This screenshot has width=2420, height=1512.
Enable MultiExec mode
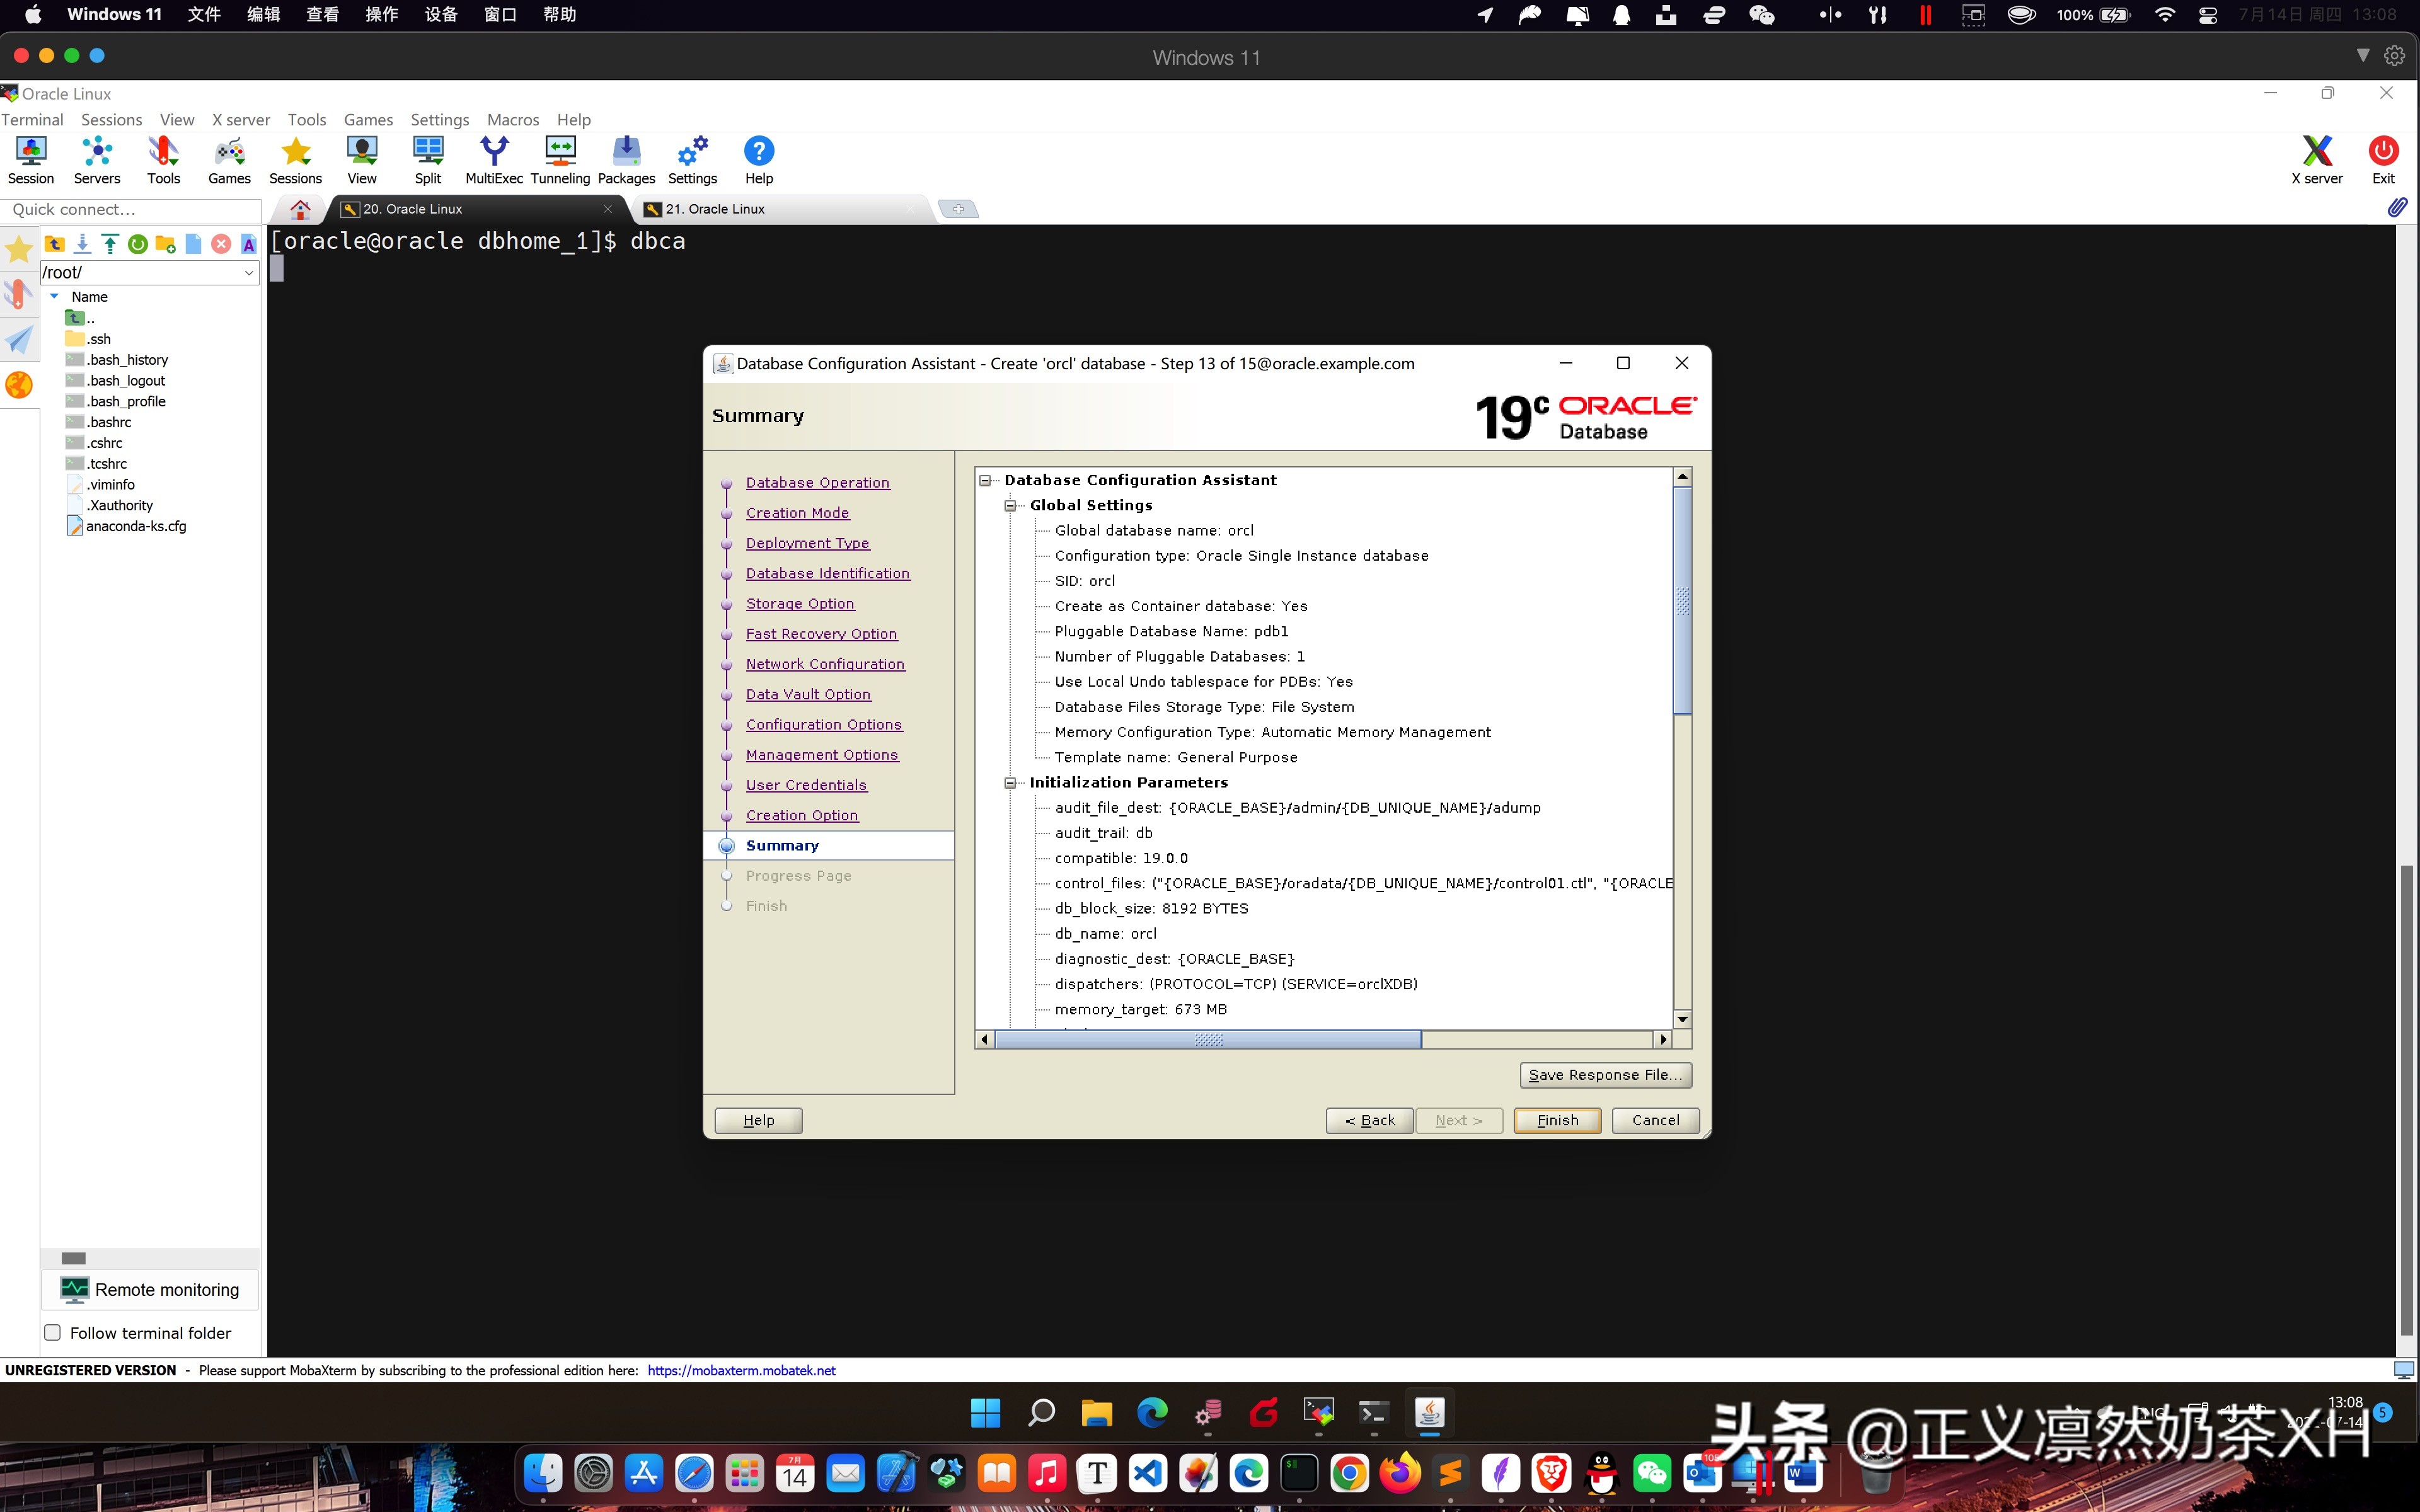tap(494, 158)
